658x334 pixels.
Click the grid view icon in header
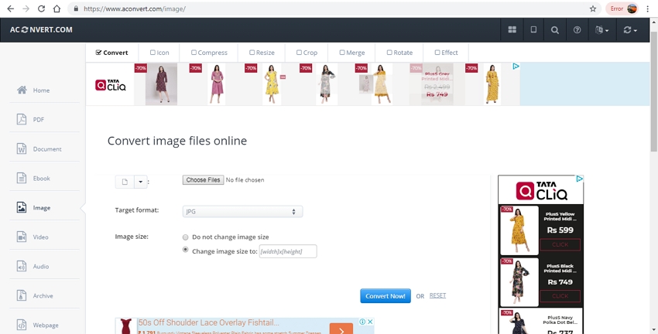(x=512, y=30)
